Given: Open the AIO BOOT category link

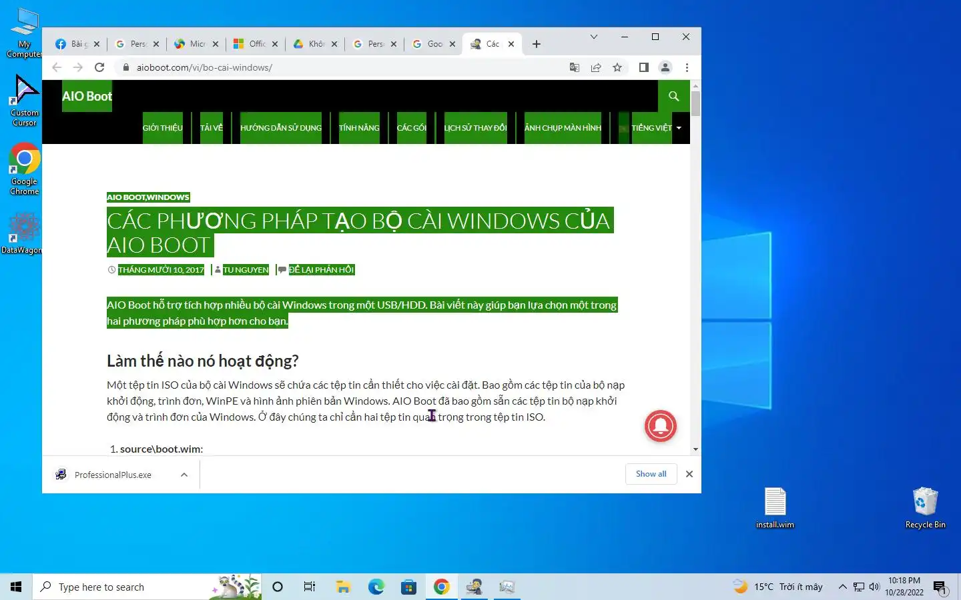Looking at the screenshot, I should pos(126,197).
